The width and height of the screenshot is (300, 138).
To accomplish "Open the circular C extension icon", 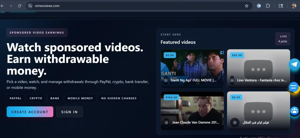I will coord(259,6).
